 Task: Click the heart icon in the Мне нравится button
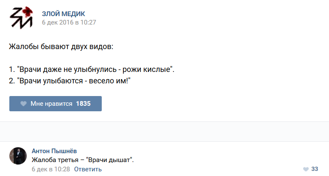(x=24, y=104)
